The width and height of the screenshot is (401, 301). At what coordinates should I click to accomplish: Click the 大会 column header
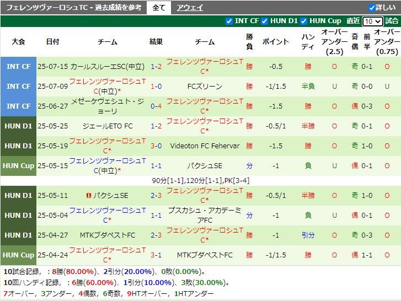18,42
